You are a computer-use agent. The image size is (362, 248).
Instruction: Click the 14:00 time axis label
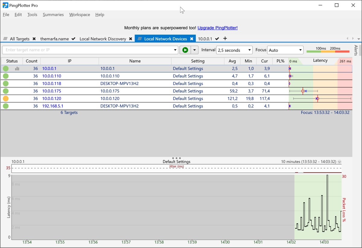pos(225,242)
